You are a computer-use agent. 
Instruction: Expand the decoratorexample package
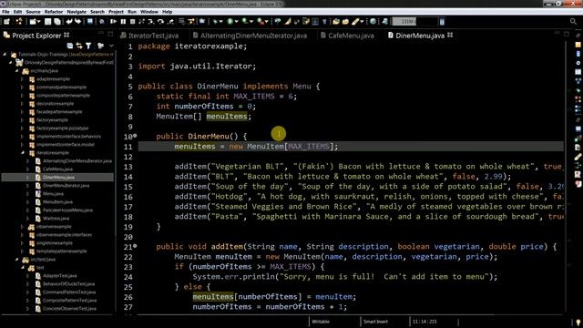[x=23, y=103]
